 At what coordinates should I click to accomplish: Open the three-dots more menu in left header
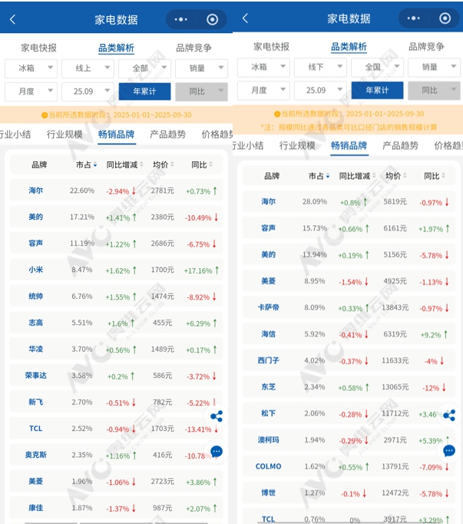click(x=181, y=19)
